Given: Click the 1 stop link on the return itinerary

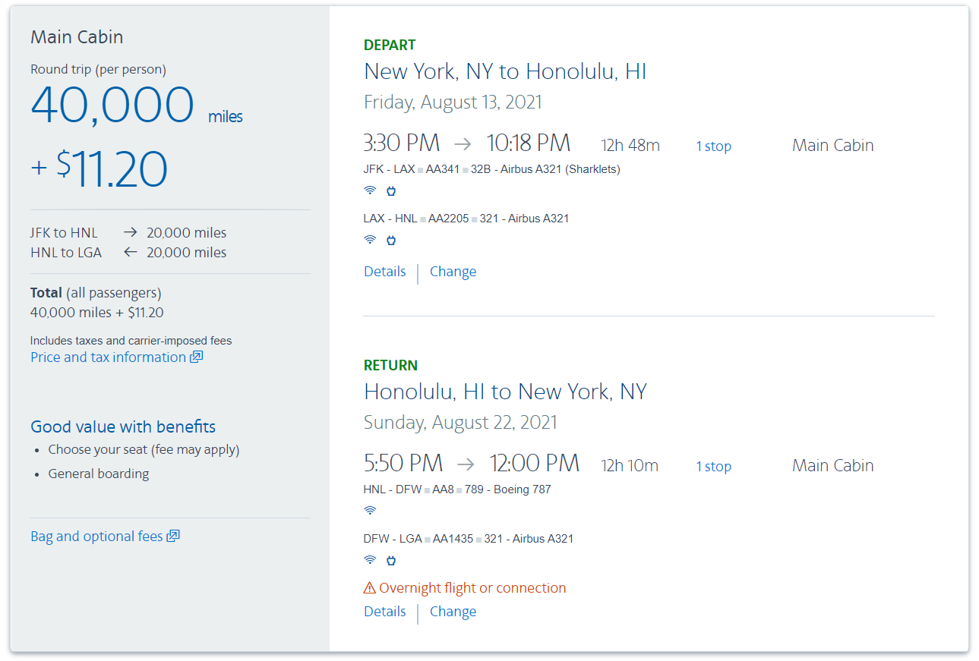Looking at the screenshot, I should tap(713, 465).
